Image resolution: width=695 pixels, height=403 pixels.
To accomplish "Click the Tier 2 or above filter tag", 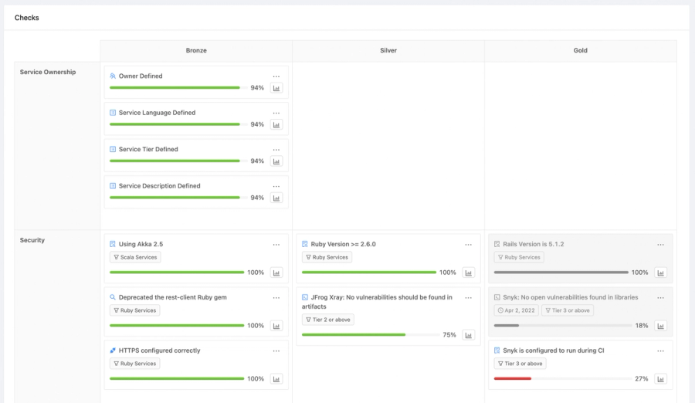I will coord(328,320).
